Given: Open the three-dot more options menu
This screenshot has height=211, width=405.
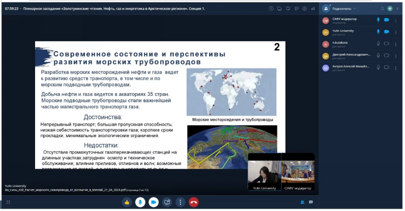Looking at the screenshot, I should [x=180, y=202].
